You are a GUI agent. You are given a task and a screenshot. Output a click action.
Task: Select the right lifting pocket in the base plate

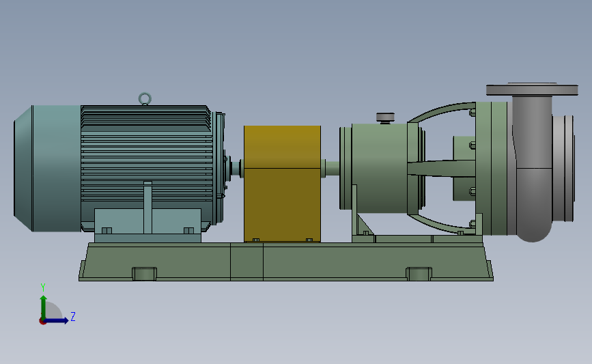(x=419, y=274)
